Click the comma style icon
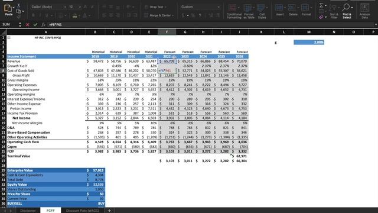The image size is (378, 213). [200, 15]
